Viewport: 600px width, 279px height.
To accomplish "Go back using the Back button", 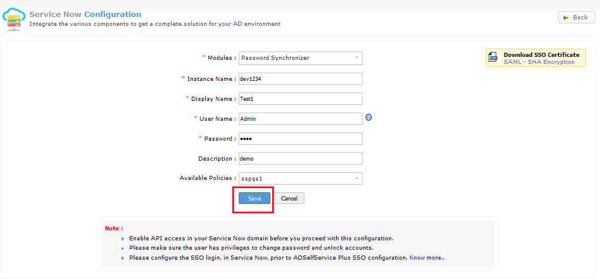I will (x=573, y=18).
